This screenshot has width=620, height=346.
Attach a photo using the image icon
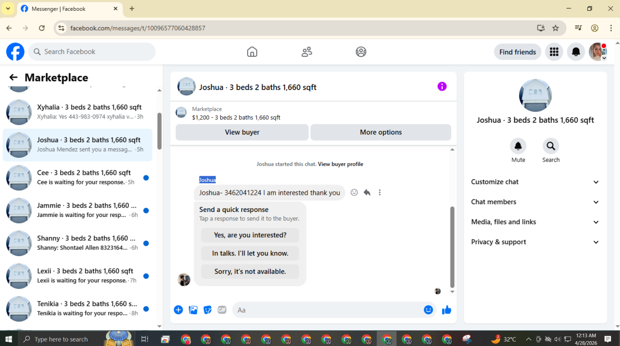(193, 310)
